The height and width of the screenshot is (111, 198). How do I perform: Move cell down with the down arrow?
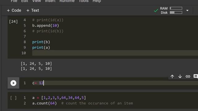[x=180, y=76]
